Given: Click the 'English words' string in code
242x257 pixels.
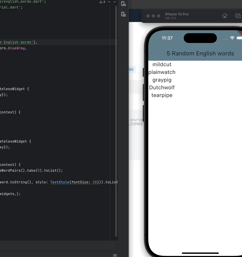Looking at the screenshot, I should [17, 42].
